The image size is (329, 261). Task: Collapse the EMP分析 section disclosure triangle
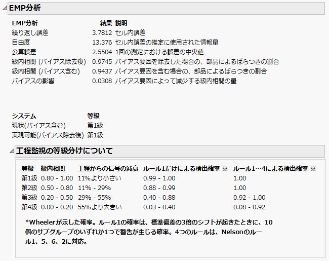click(x=5, y=8)
